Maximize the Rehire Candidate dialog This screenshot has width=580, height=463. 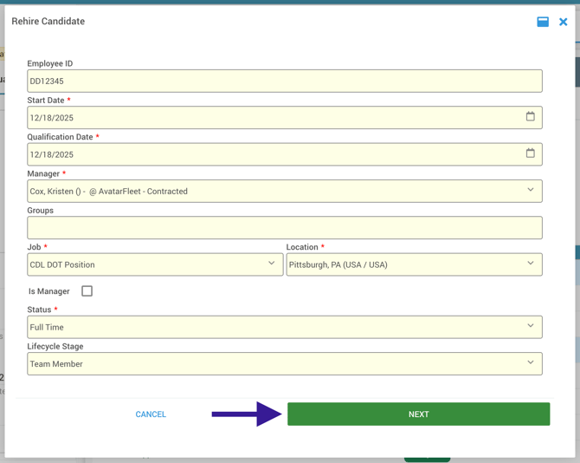click(x=543, y=22)
